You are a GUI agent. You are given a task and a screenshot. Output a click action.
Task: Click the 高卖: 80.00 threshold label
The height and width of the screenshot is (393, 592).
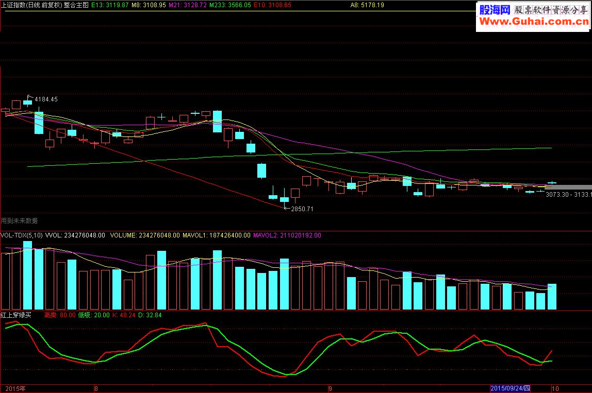pos(60,315)
